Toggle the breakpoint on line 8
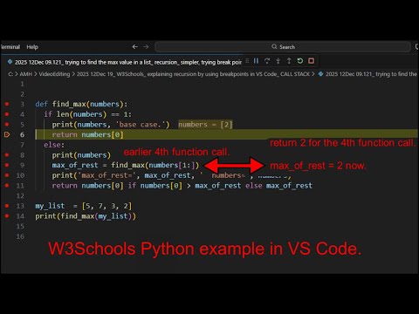 tap(7, 155)
